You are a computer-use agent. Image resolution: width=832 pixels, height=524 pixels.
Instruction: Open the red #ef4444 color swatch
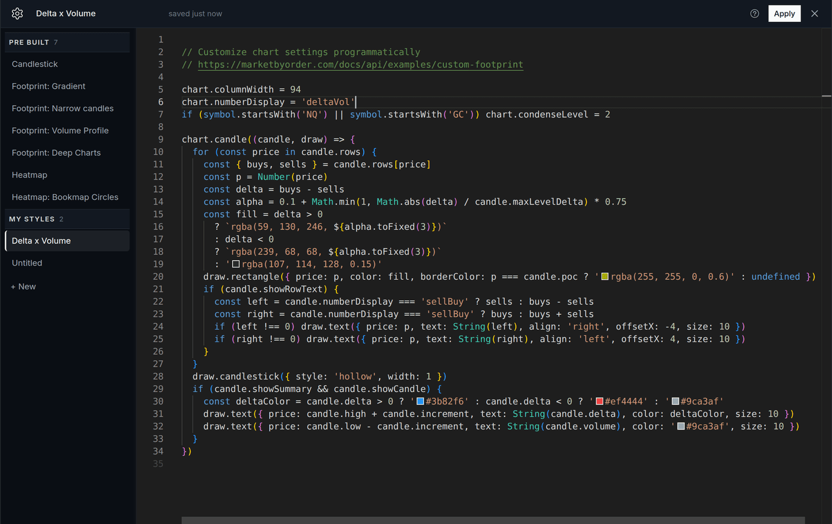pos(600,402)
